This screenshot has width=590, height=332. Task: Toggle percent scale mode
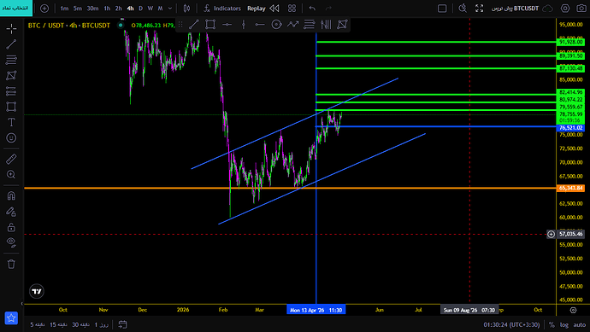(552, 325)
